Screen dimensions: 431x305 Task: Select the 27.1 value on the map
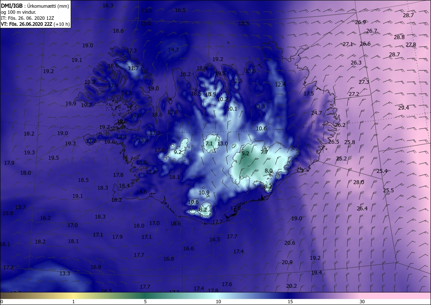coord(348,44)
